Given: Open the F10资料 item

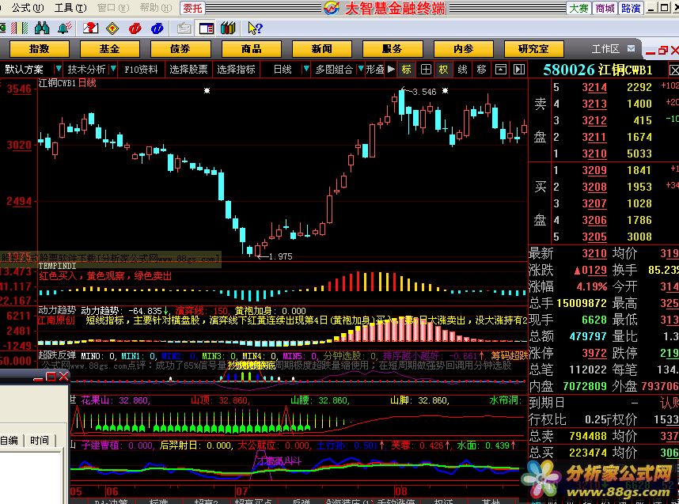Looking at the screenshot, I should 141,70.
